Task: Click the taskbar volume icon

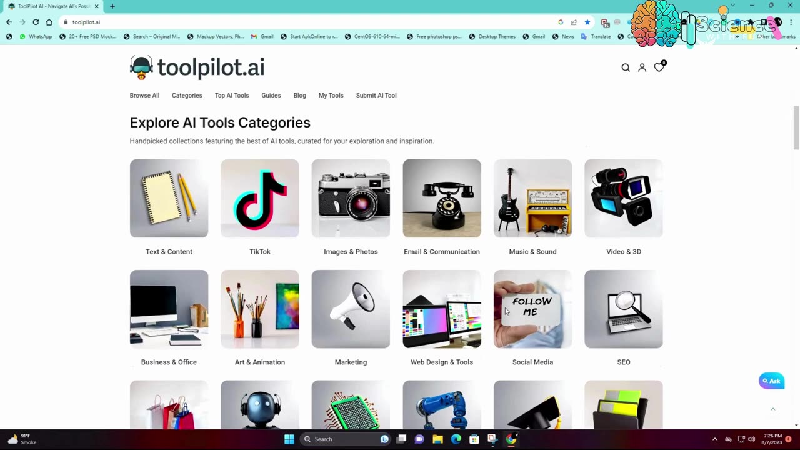Action: point(751,439)
